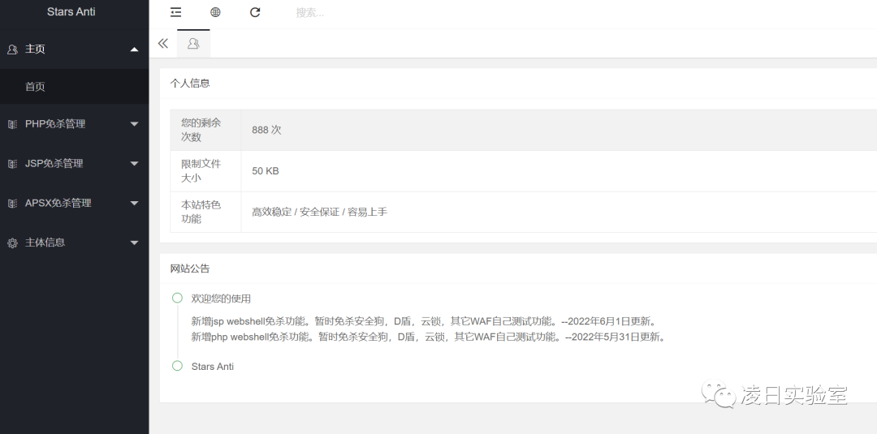Expand the JSP免杀管理 dropdown arrow
Screen dimensions: 877x434
134,164
